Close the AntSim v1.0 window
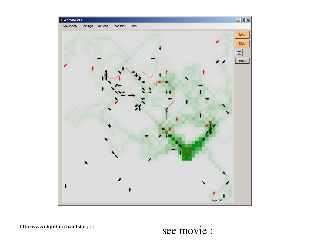This screenshot has height=251, width=335. (x=248, y=20)
